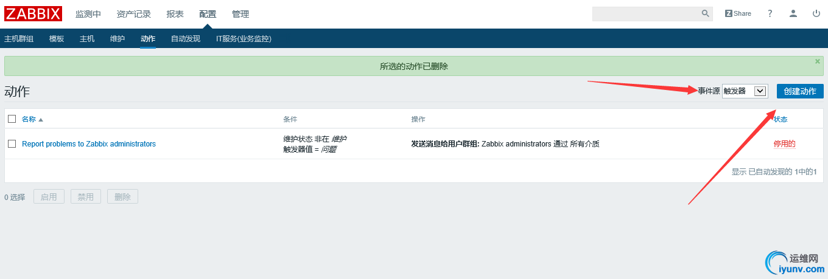Open Report problems to Zabbix administrators link

click(89, 144)
